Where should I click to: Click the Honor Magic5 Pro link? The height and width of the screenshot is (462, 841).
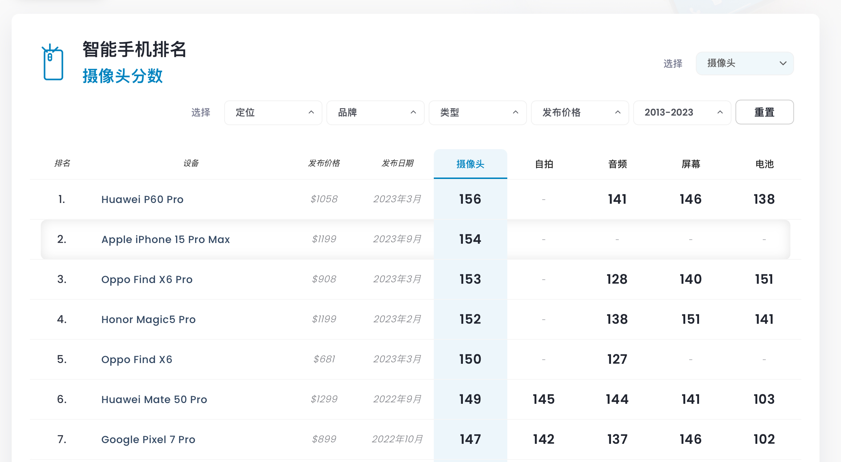[x=148, y=319]
